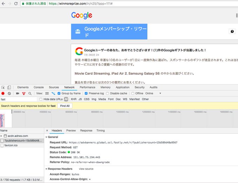Close the request details pane
Image resolution: width=238 pixels, height=183 pixels.
(x=47, y=130)
